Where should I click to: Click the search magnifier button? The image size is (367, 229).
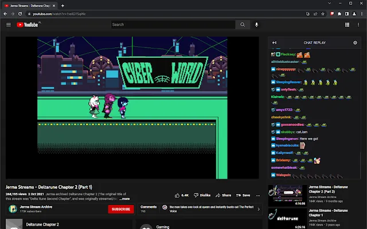(x=243, y=25)
